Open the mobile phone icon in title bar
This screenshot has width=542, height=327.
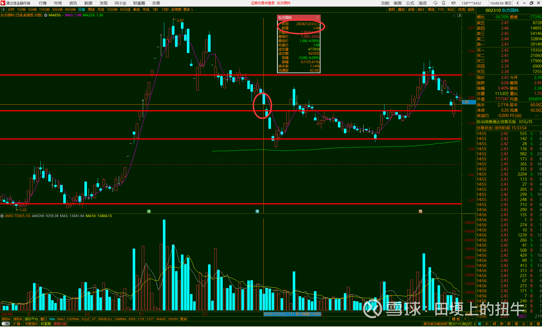pos(443,3)
